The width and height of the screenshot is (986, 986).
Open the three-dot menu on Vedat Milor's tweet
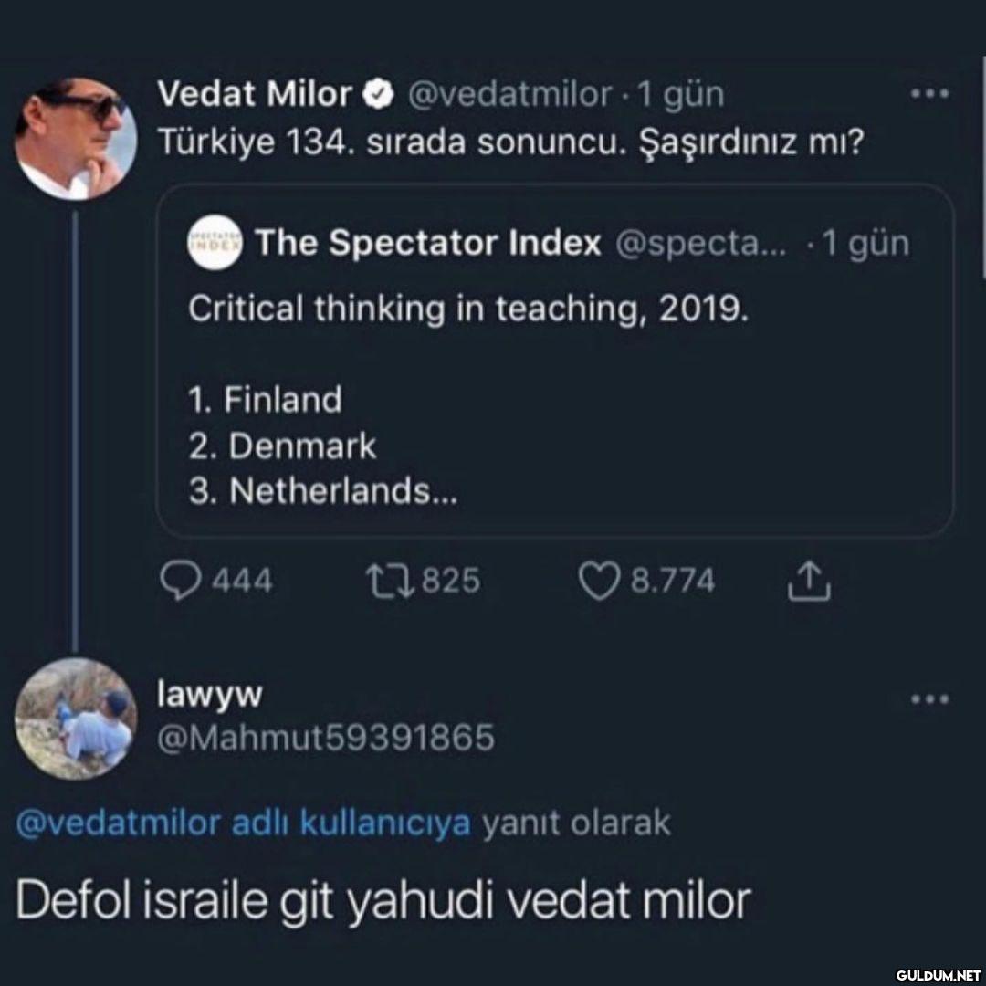[931, 94]
